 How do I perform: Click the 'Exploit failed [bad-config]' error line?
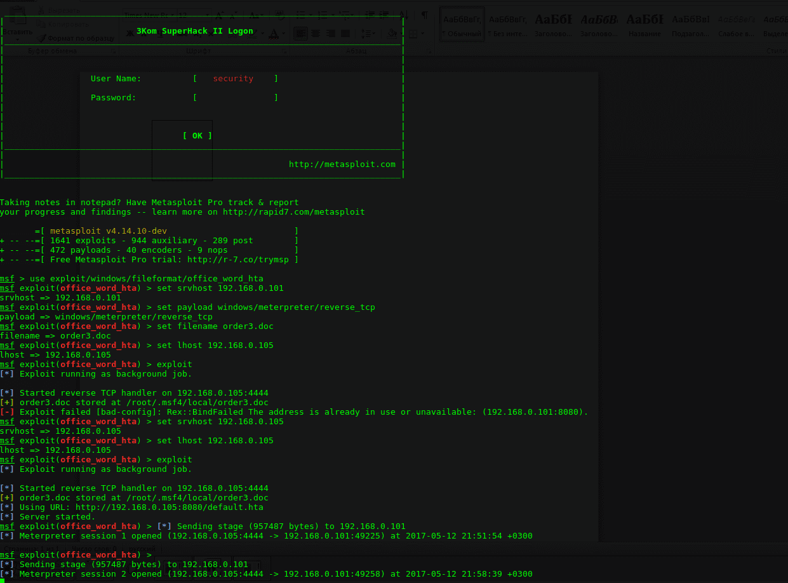(294, 412)
